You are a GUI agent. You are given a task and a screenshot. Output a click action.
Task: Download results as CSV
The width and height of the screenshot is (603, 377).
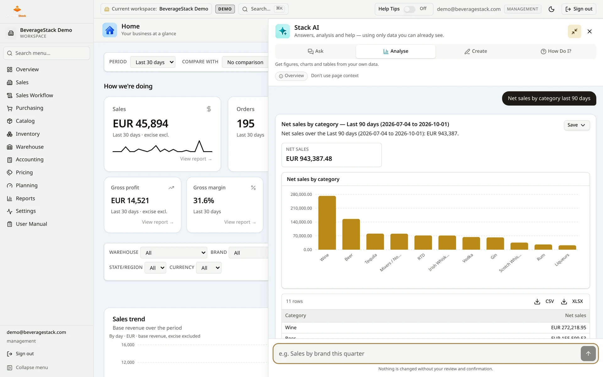click(544, 301)
